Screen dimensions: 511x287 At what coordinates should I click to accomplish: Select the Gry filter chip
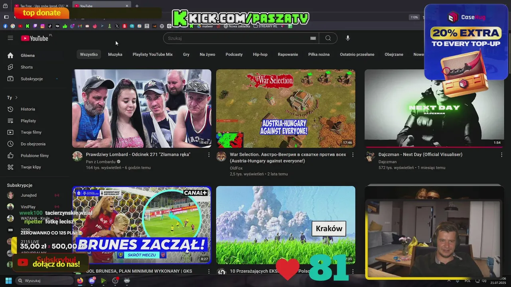[x=186, y=54]
